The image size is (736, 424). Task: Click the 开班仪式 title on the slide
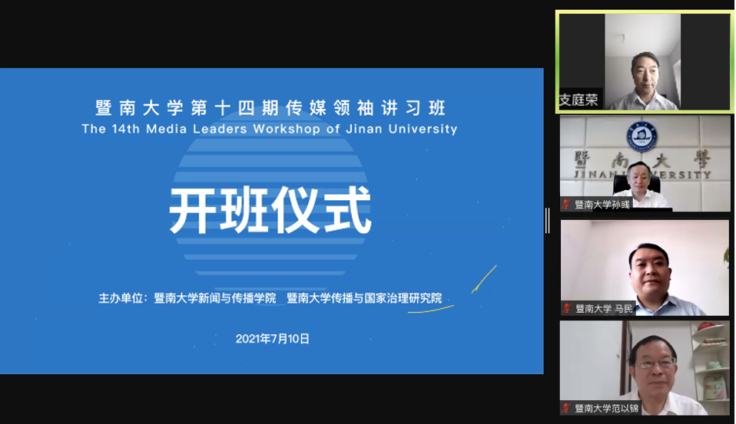pyautogui.click(x=270, y=210)
